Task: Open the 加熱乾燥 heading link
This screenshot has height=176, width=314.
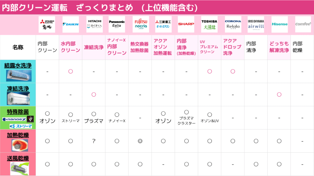Action: click(18, 135)
